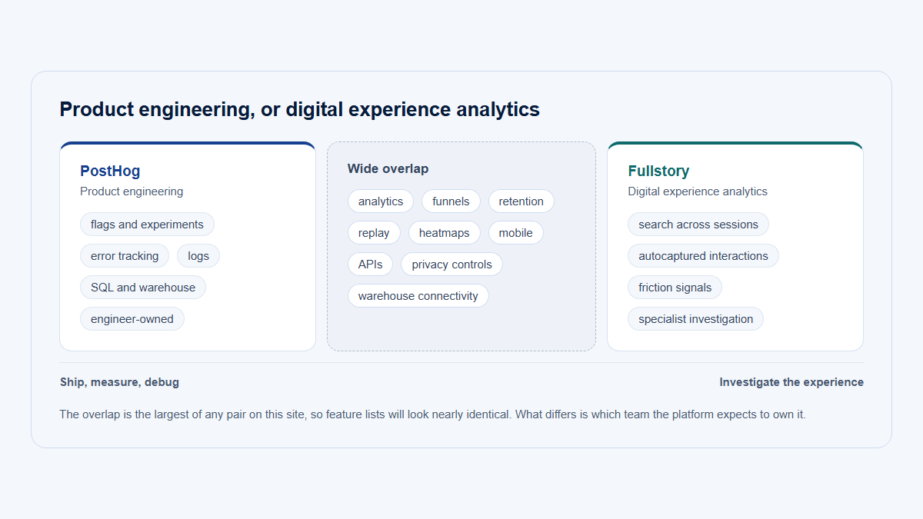Choose the engineer-owned chip
Viewport: 923px width, 519px height.
click(x=132, y=319)
